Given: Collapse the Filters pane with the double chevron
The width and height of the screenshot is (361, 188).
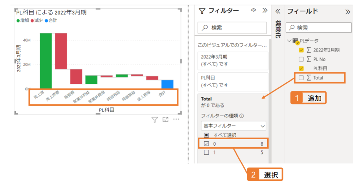Looking at the screenshot, I should [265, 10].
